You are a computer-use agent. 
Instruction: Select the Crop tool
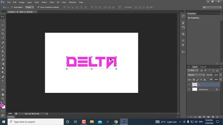(3, 34)
